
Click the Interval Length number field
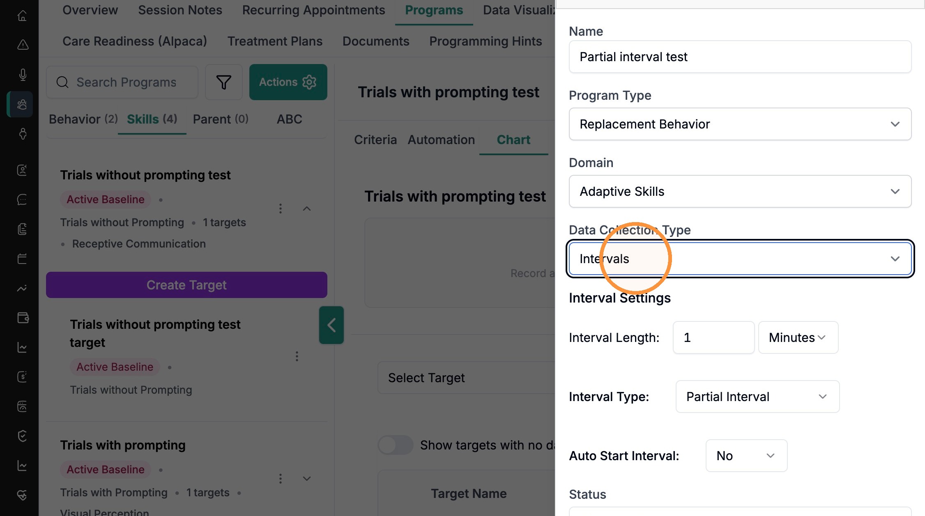click(x=713, y=337)
